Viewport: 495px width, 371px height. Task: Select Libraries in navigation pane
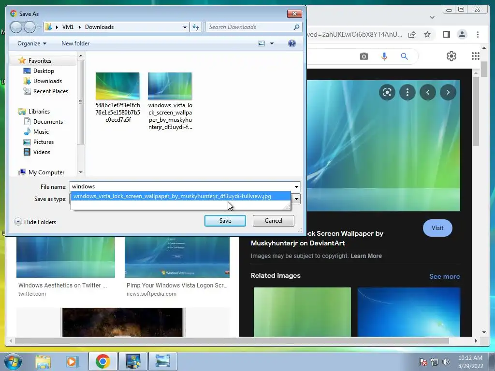click(39, 112)
